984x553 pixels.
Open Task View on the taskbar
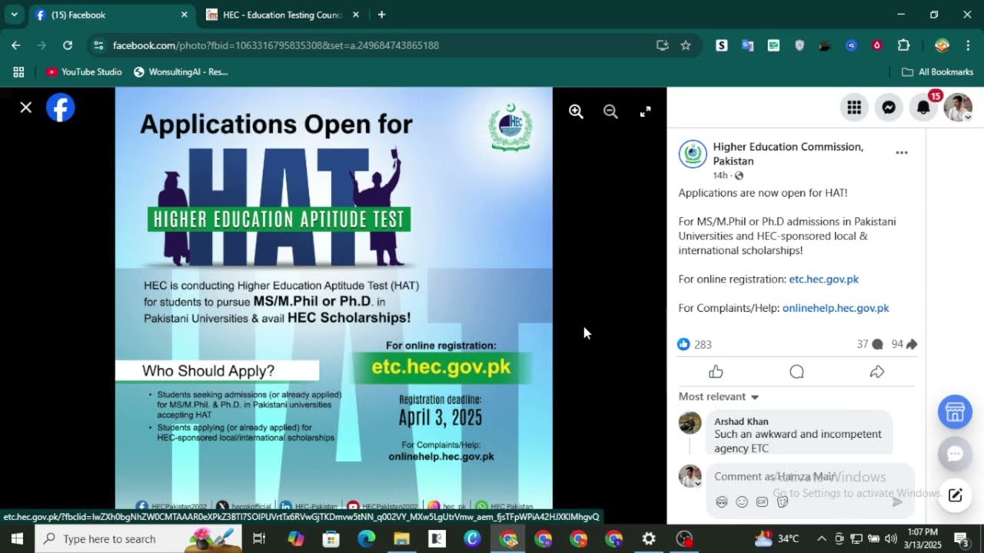click(259, 539)
